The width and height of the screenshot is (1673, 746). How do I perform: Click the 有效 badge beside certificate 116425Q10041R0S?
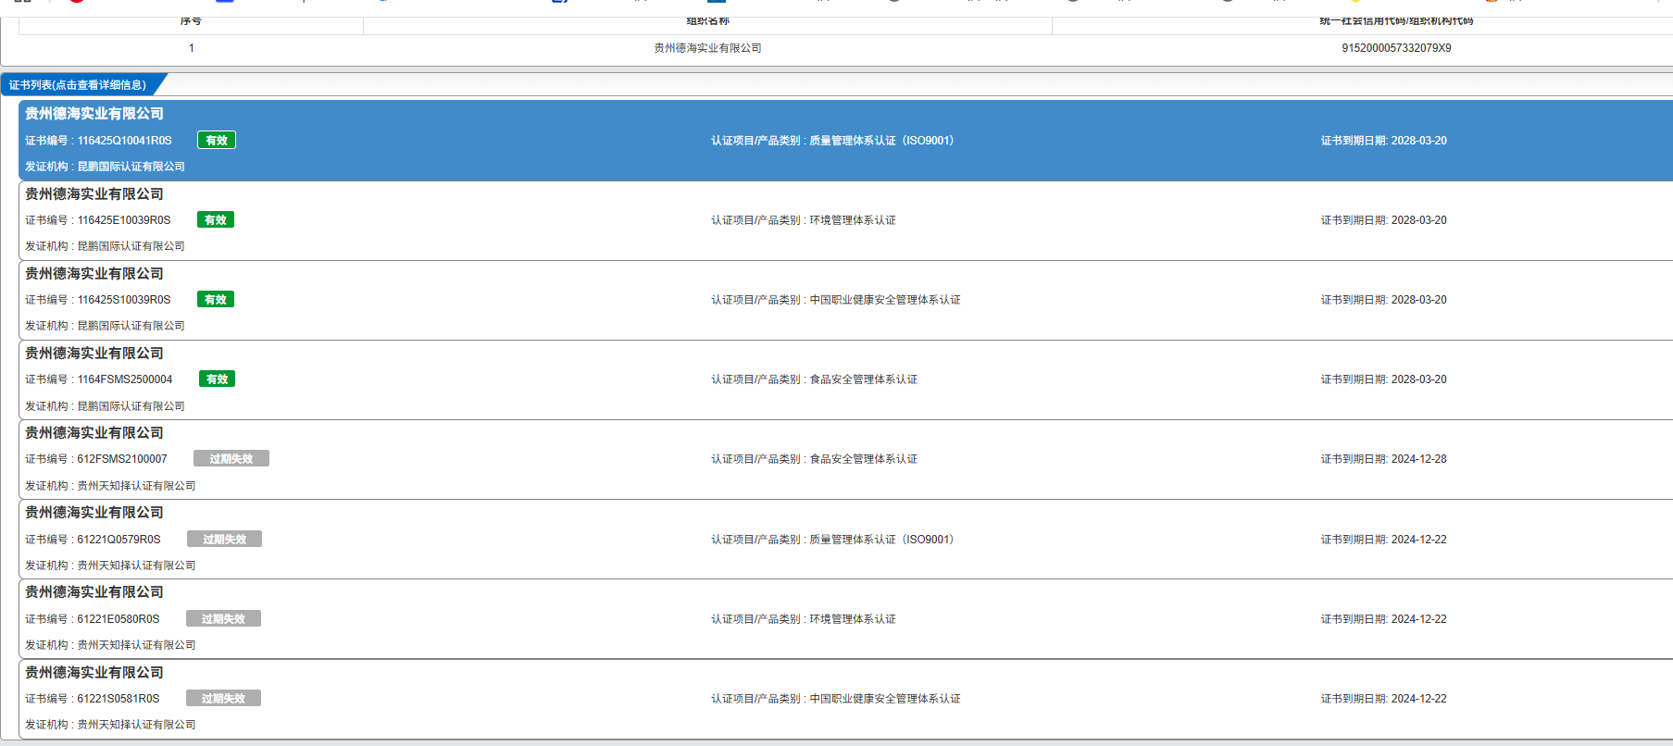tap(217, 140)
